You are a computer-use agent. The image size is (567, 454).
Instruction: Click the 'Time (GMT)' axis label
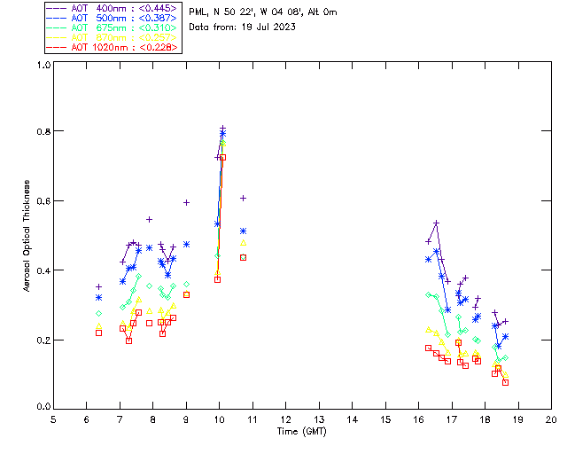coord(301,431)
